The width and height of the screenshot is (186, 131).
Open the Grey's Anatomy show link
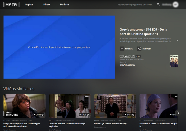coord(127,65)
